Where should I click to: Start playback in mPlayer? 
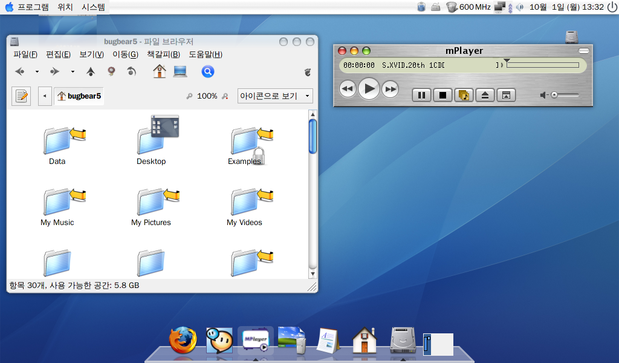click(369, 89)
